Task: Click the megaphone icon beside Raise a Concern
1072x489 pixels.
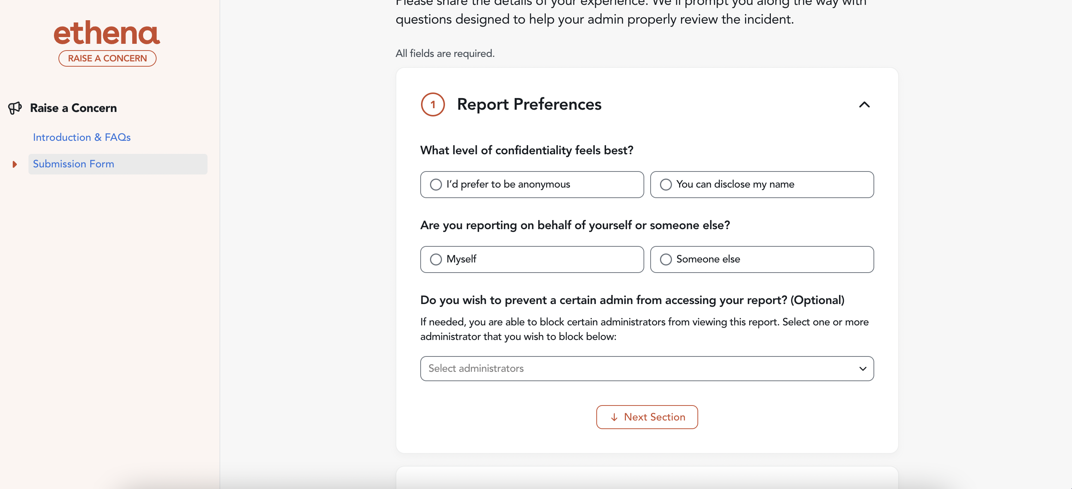Action: (x=15, y=108)
